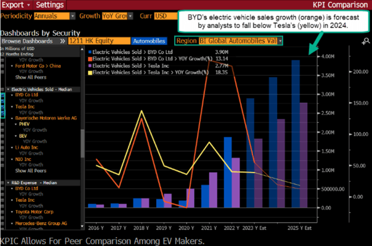Click the left panel scroll-down arrow
Viewport: 372px width, 246px height.
click(82, 226)
